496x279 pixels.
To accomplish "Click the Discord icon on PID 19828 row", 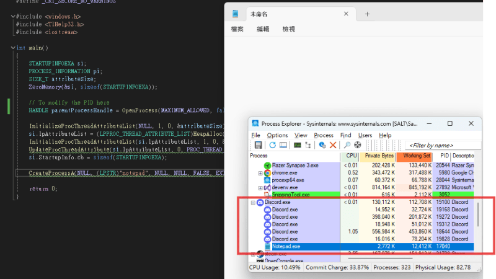I will [x=267, y=239].
